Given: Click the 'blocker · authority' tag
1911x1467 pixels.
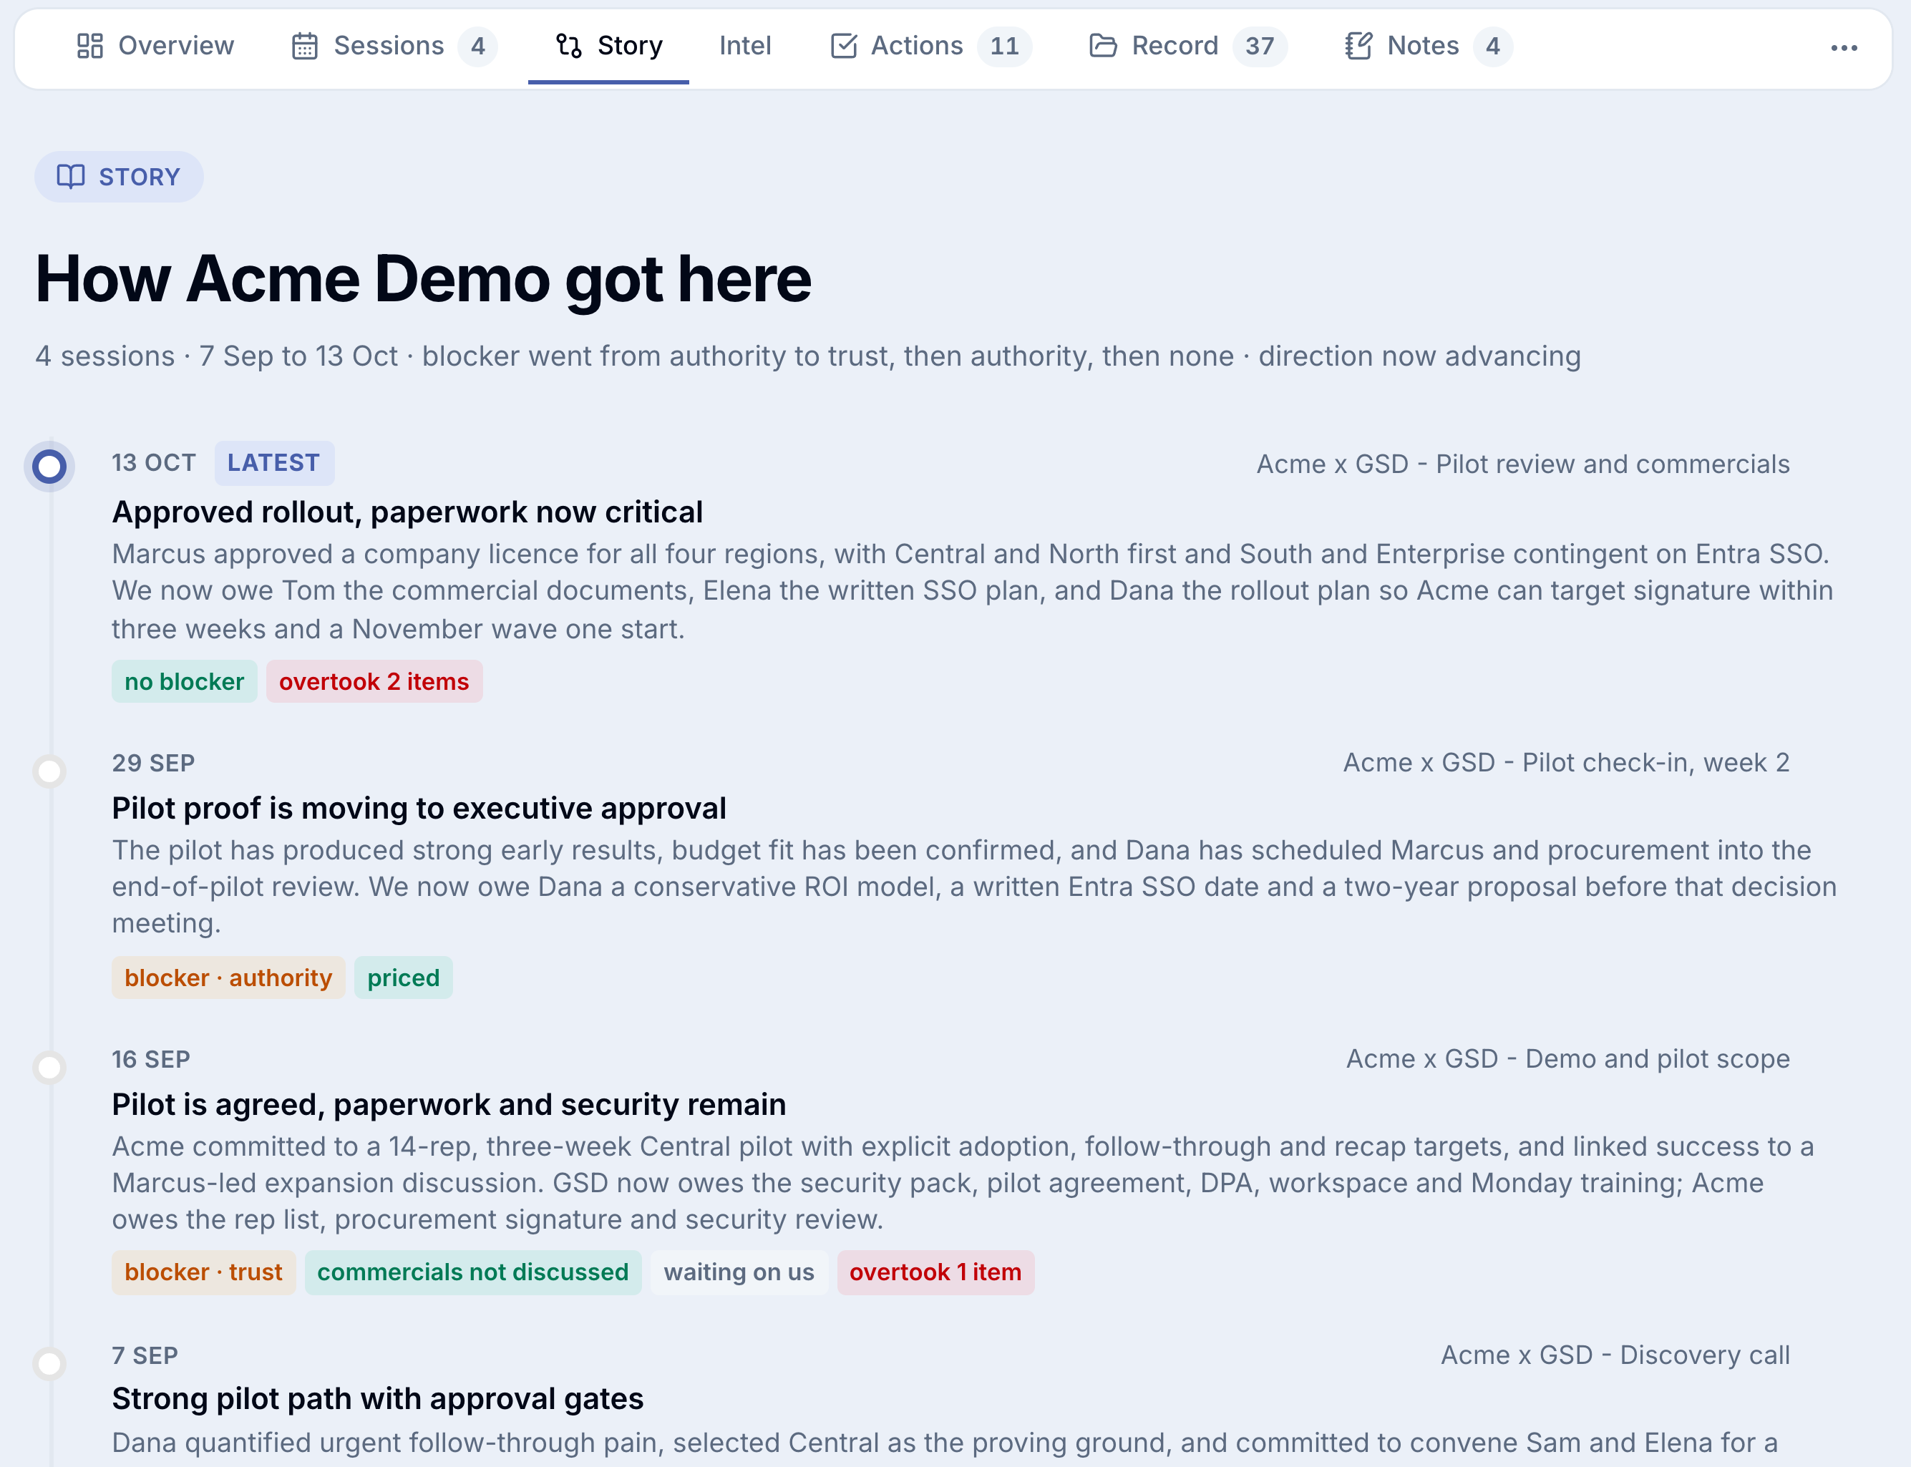Looking at the screenshot, I should pos(228,977).
